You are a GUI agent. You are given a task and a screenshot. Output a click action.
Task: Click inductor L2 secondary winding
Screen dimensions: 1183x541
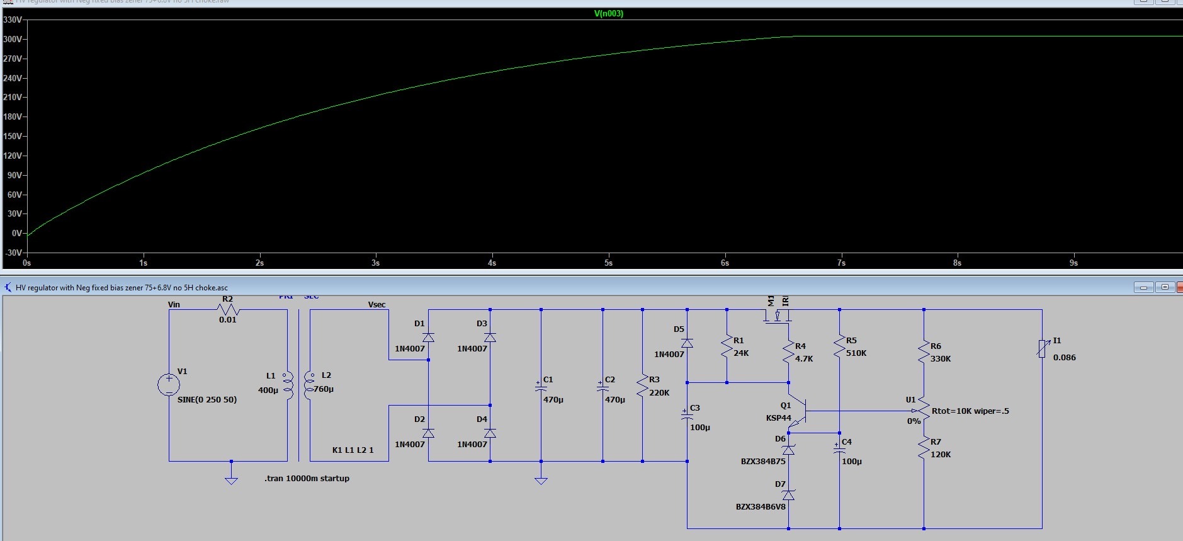309,385
